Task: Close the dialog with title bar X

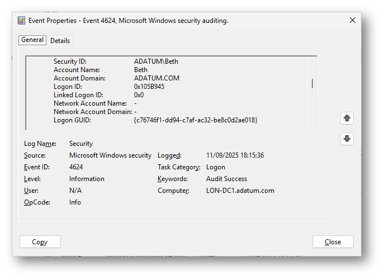Action: coord(353,20)
